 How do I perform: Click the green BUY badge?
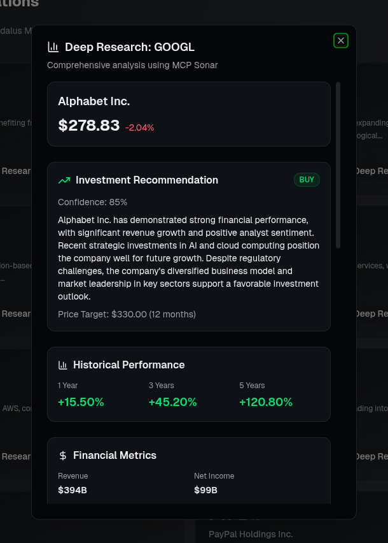307,180
